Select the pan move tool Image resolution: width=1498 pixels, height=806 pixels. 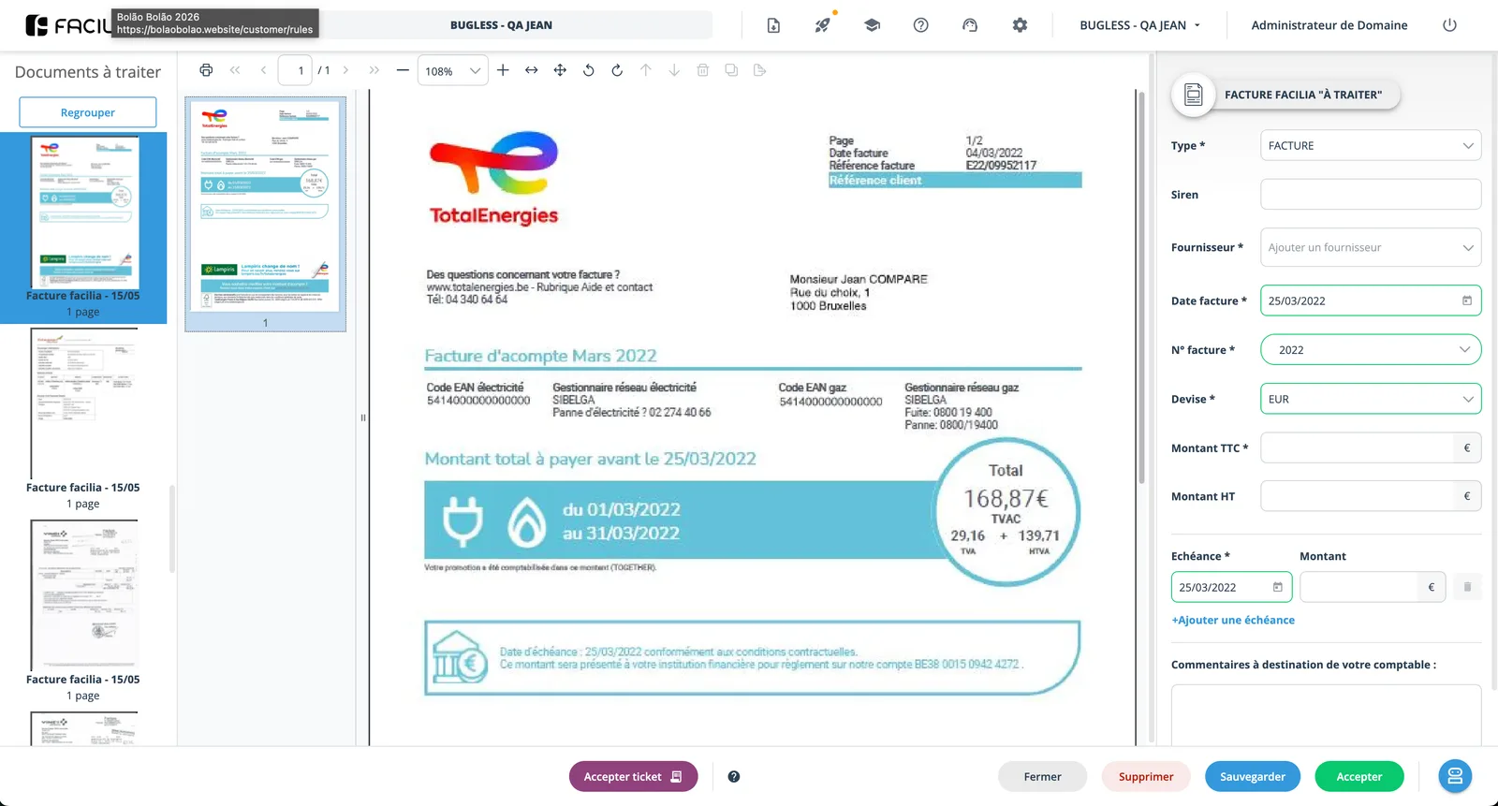[560, 70]
